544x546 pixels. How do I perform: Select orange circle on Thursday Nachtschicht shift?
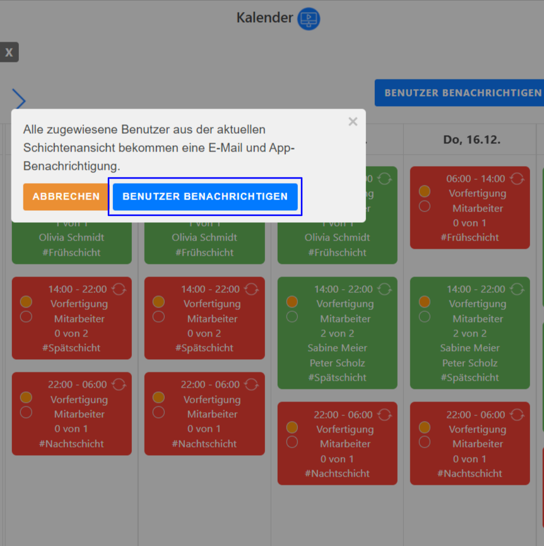pyautogui.click(x=425, y=427)
